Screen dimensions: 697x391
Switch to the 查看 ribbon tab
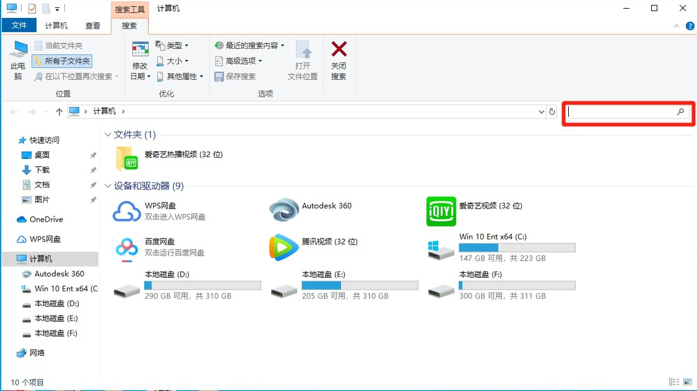pos(93,26)
